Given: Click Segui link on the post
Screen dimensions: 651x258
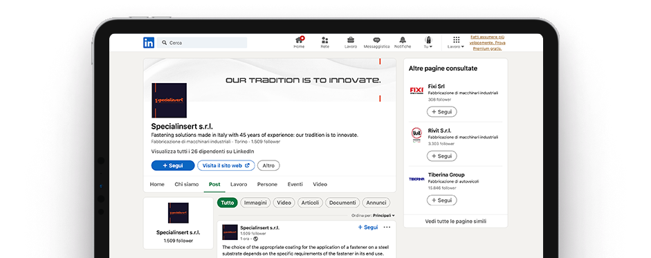Looking at the screenshot, I should click(368, 228).
